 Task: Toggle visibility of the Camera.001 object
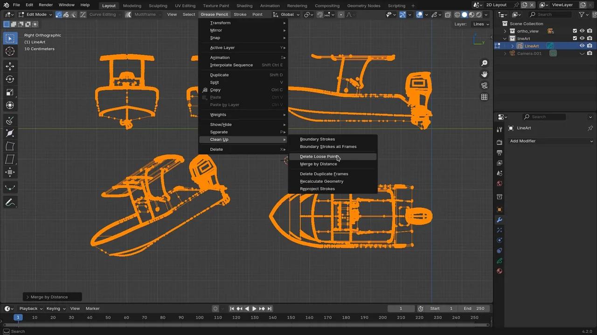click(x=582, y=53)
